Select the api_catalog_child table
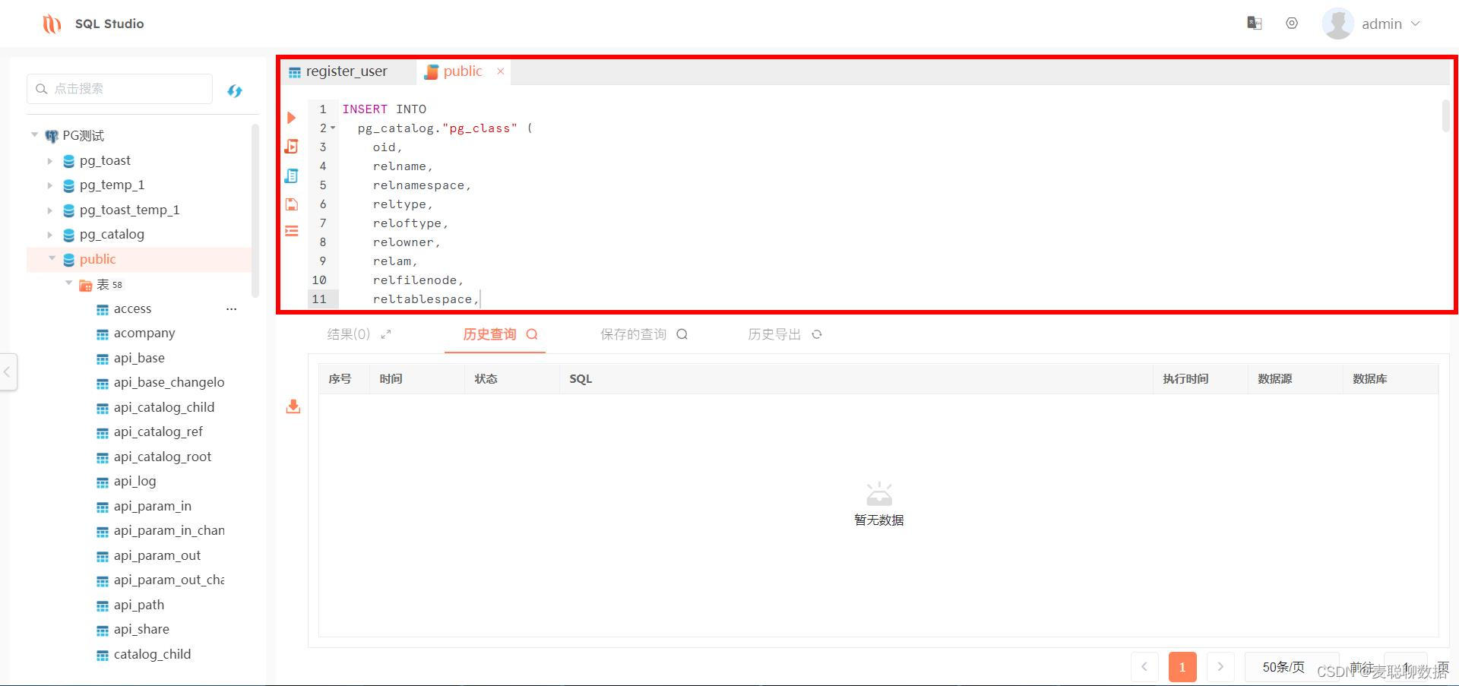The image size is (1459, 686). point(164,407)
